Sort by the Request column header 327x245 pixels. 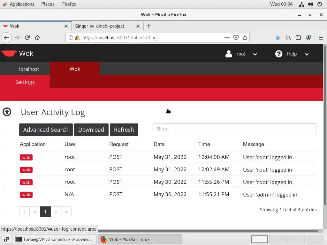pyautogui.click(x=119, y=144)
